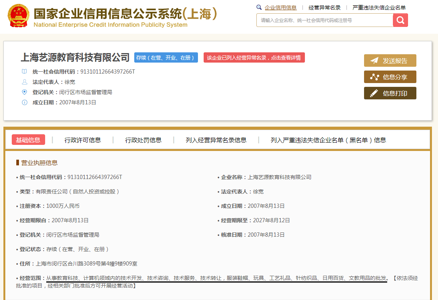Open the 行政处罚信息 tab
The width and height of the screenshot is (438, 300).
pyautogui.click(x=143, y=140)
